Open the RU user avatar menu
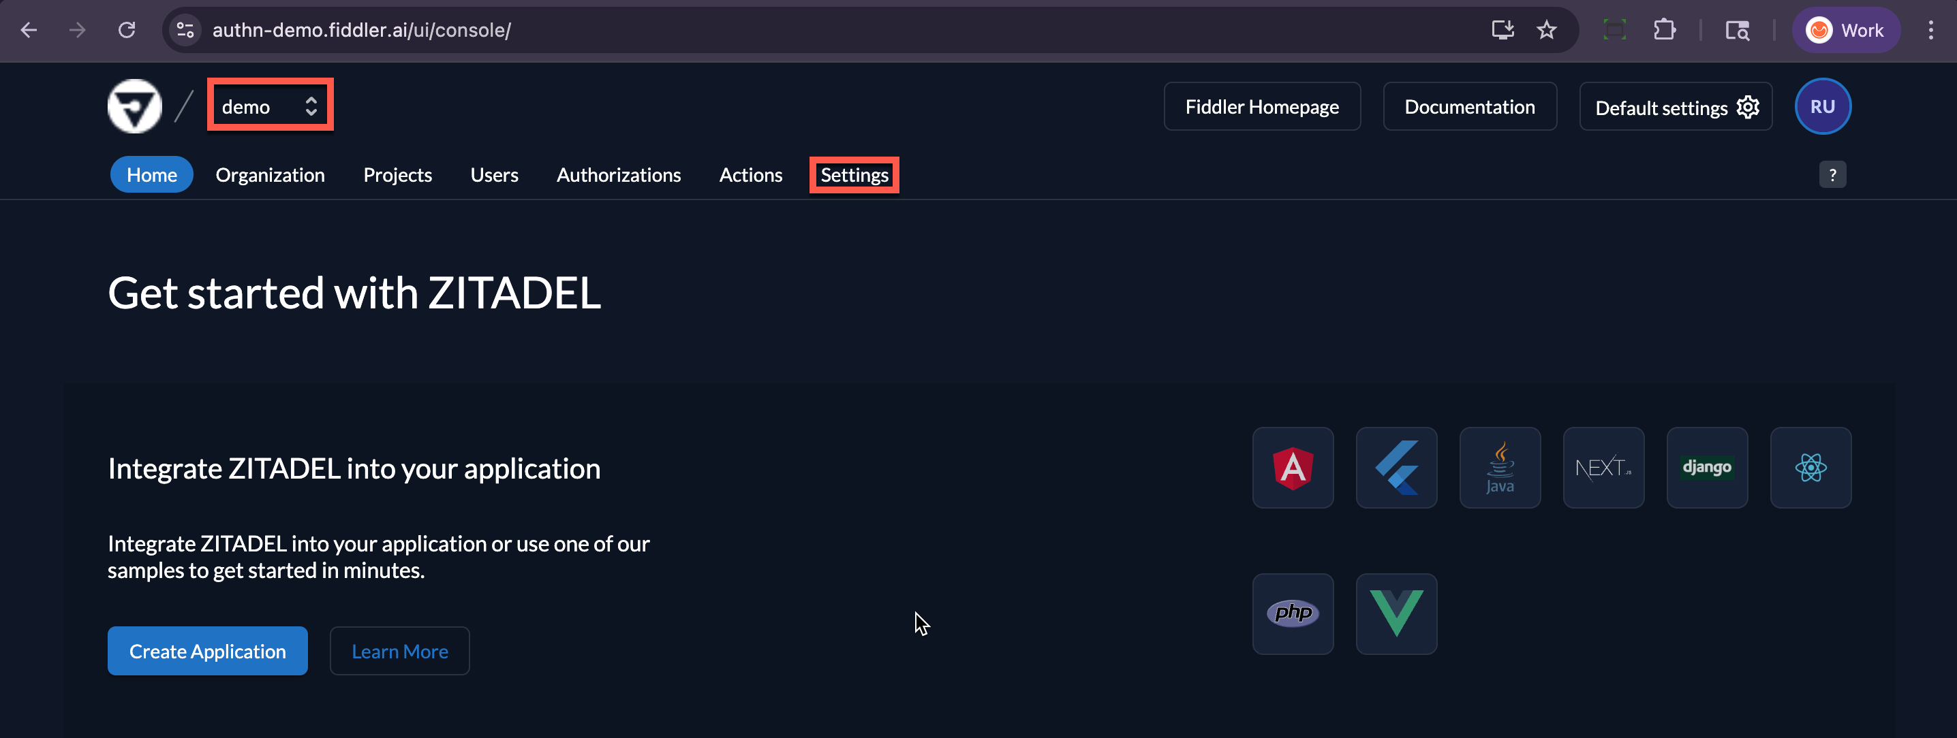Viewport: 1957px width, 738px height. point(1823,106)
